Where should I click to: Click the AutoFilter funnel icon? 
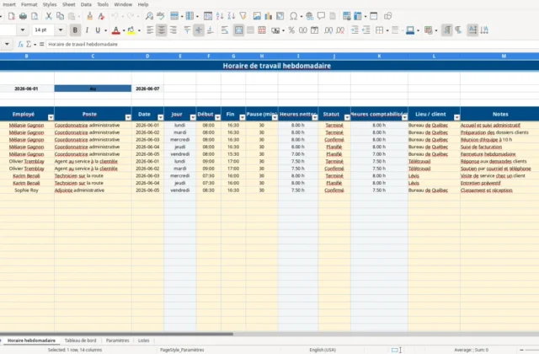[243, 16]
